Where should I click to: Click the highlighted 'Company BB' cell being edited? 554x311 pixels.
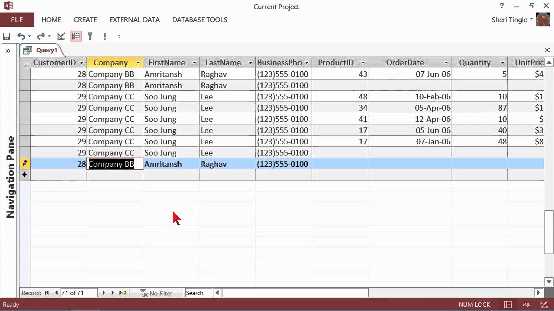tap(115, 164)
